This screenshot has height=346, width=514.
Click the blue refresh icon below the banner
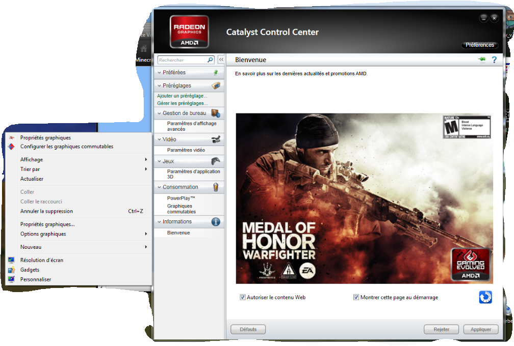click(x=485, y=297)
